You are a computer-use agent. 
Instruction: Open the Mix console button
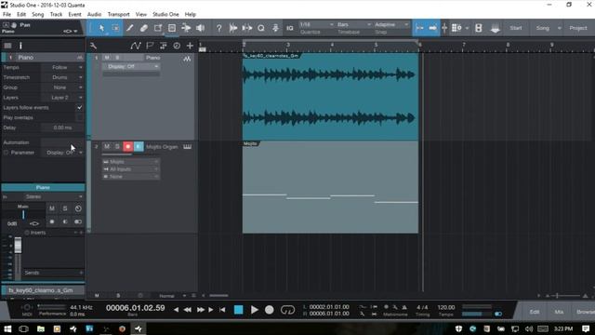pyautogui.click(x=559, y=312)
